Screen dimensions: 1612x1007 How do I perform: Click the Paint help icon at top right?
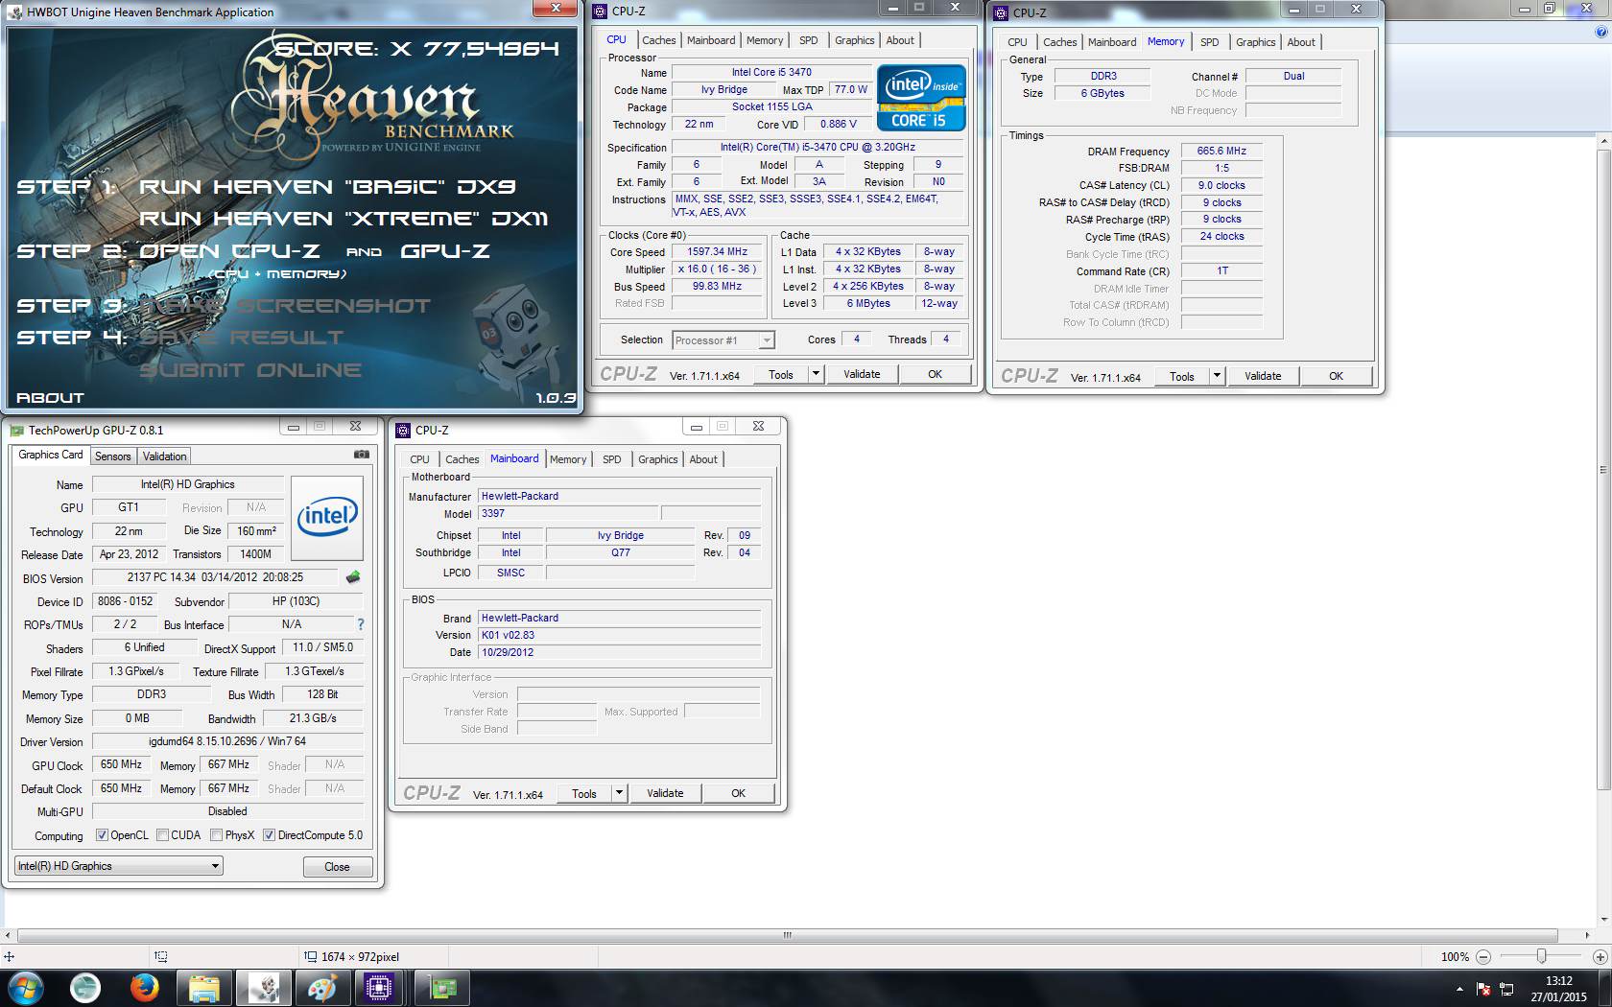click(1600, 32)
